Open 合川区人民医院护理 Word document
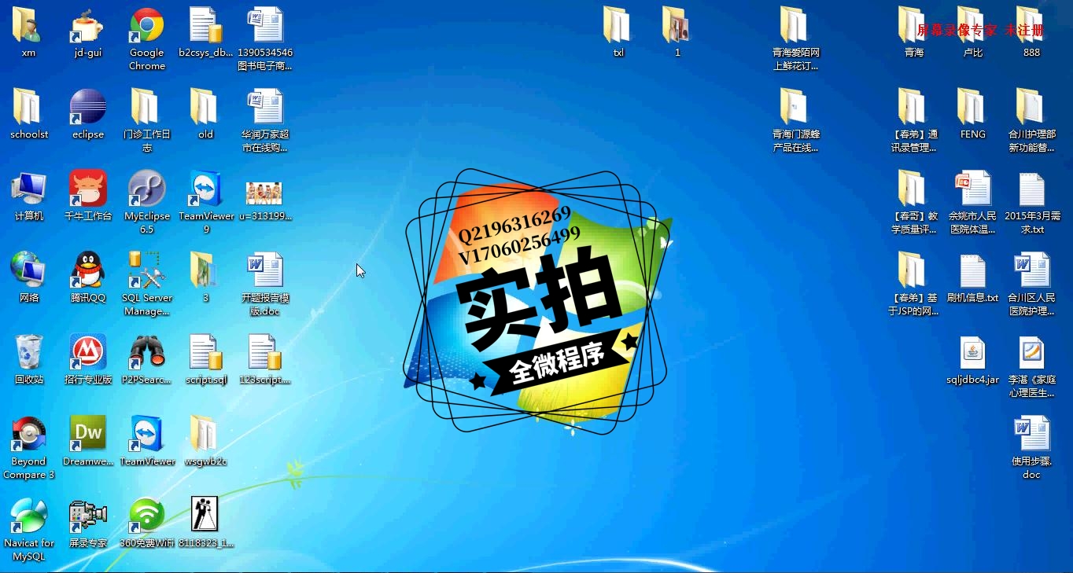 coord(1031,270)
